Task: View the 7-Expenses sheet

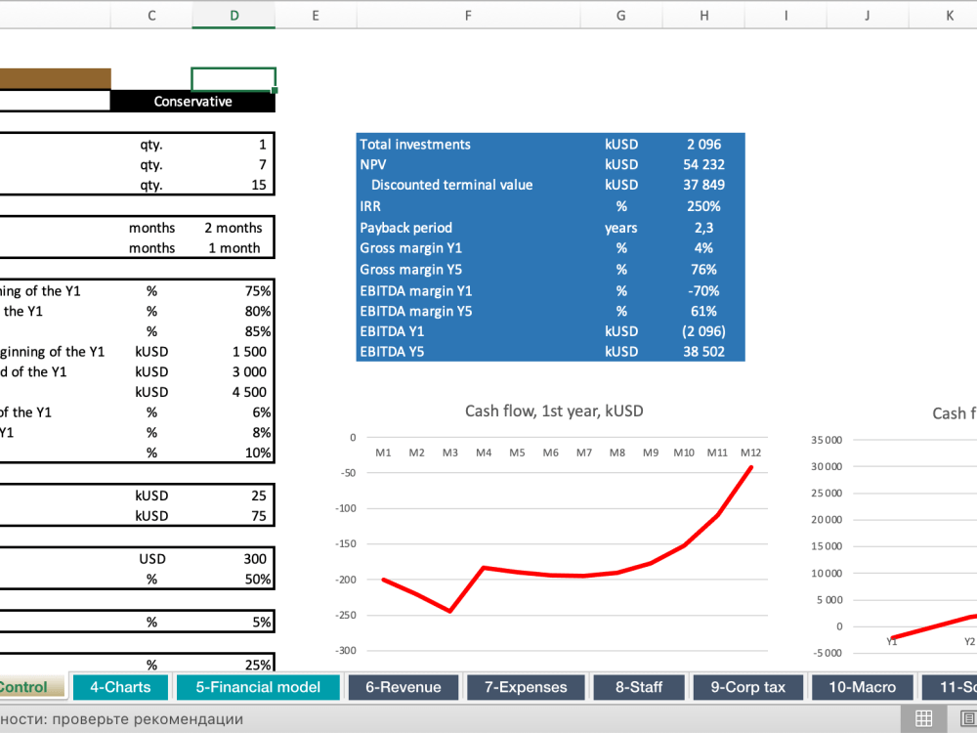Action: pos(526,687)
